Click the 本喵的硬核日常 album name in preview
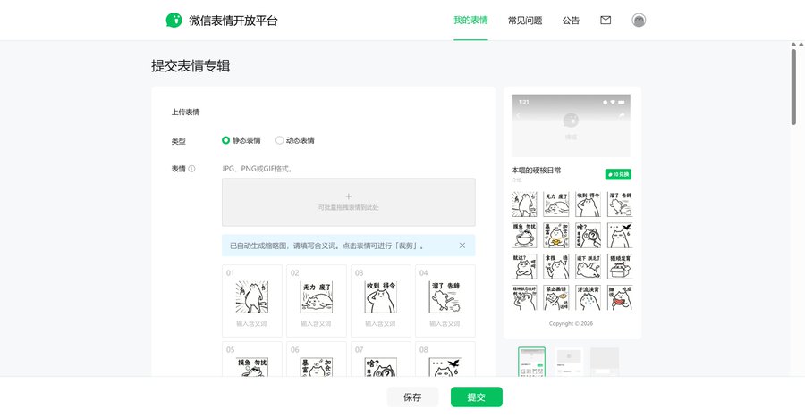Viewport: 805px width, 417px height. tap(537, 170)
